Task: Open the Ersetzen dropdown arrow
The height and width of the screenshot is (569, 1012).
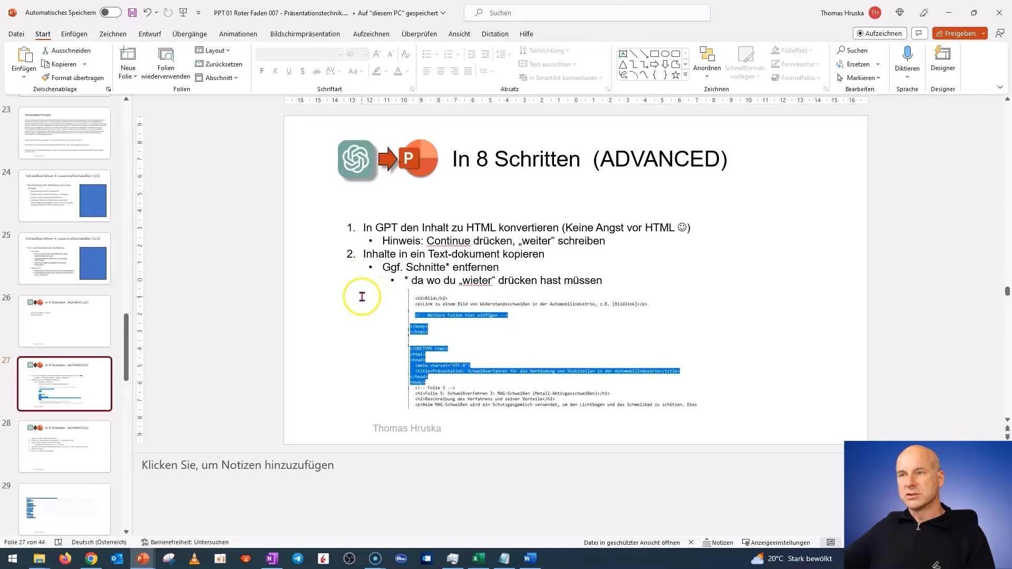Action: click(x=878, y=64)
